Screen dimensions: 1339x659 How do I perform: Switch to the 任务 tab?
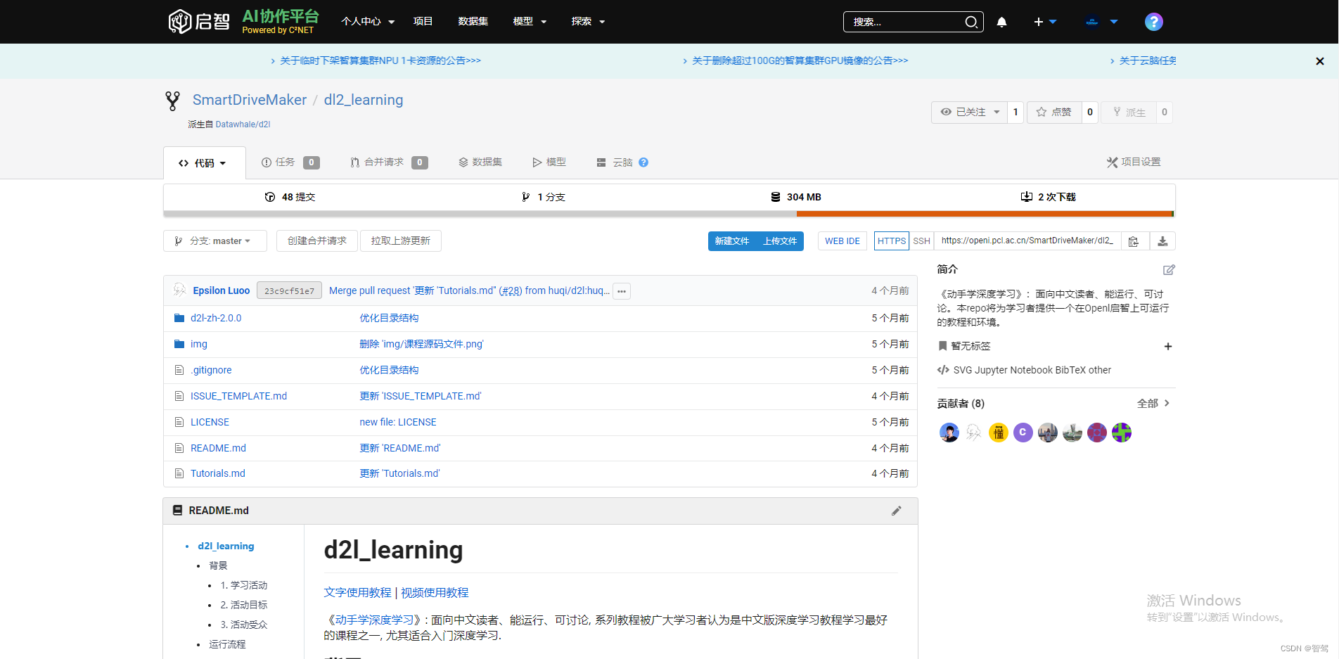(x=290, y=162)
